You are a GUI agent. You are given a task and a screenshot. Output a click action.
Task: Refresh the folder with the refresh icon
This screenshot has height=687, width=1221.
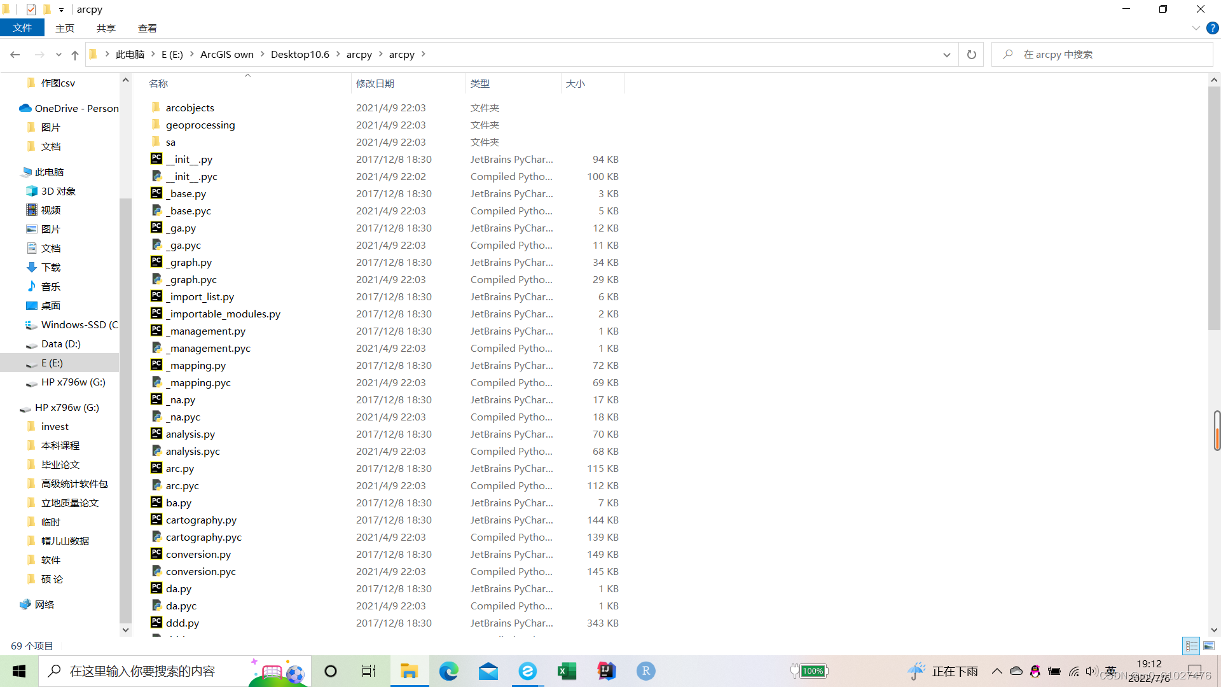(970, 55)
